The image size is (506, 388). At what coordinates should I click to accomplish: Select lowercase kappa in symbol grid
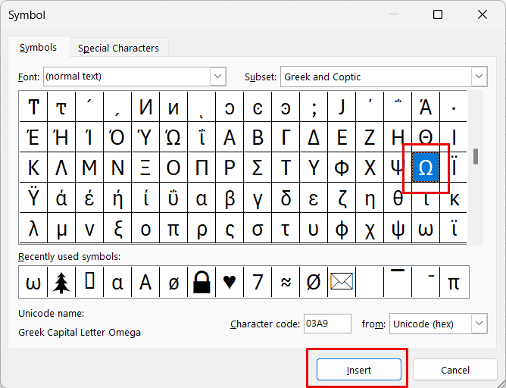[x=454, y=198]
